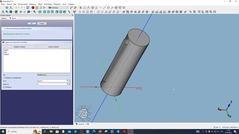The height and width of the screenshot is (134, 239).
Task: Click the Create body icon
Action: tap(81, 7)
